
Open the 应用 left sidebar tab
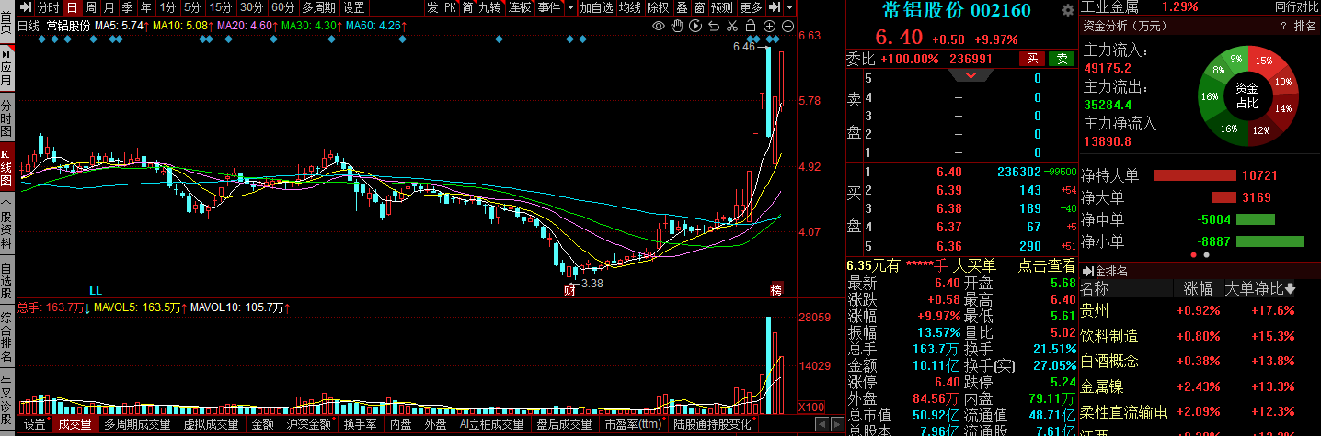[x=6, y=67]
